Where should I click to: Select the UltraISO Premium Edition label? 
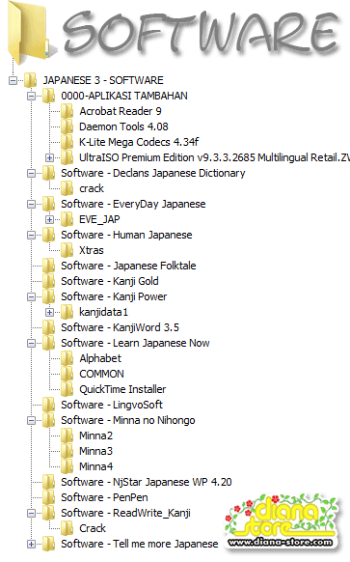[214, 157]
